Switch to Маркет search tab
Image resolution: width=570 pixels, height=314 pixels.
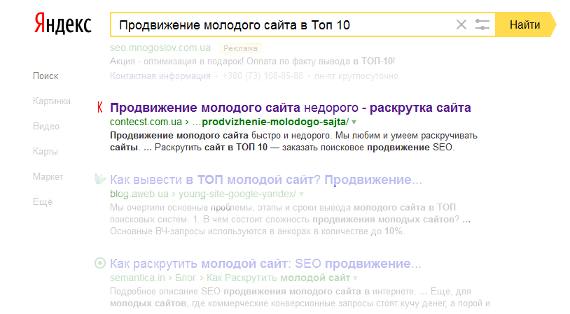[48, 176]
